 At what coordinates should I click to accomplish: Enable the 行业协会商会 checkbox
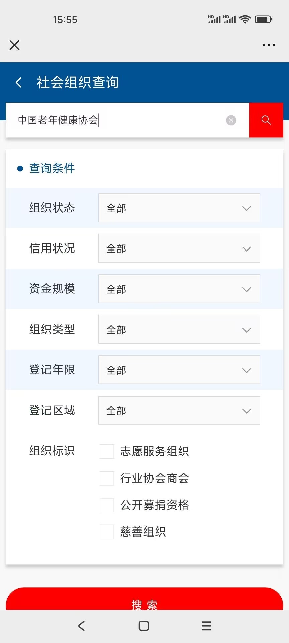pyautogui.click(x=107, y=478)
